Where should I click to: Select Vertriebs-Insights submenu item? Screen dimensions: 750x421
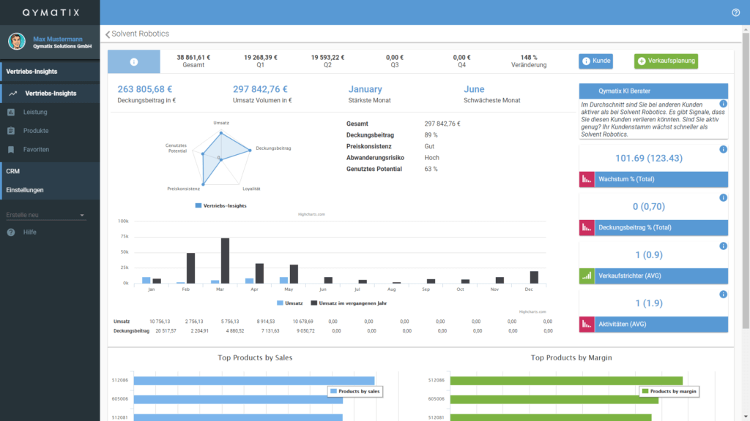coord(51,94)
